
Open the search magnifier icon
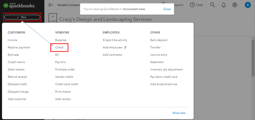coord(213,5)
